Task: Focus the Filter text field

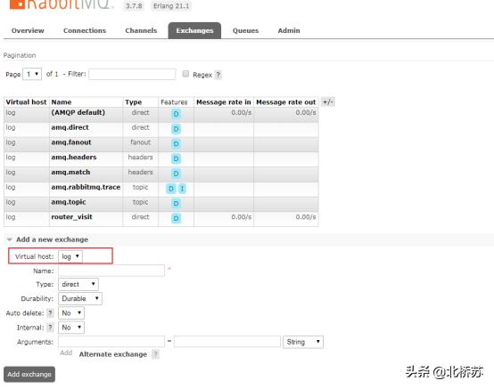Action: (132, 74)
